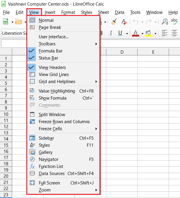This screenshot has height=198, width=180.
Task: Open Data Sources menu entry
Action: click(x=63, y=174)
